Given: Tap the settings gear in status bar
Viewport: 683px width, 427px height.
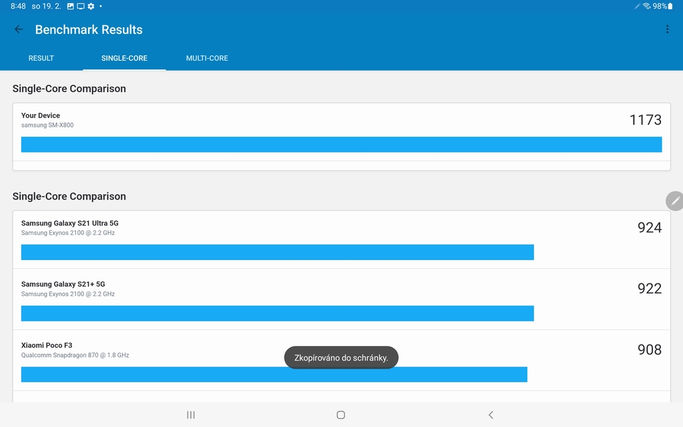Looking at the screenshot, I should [x=91, y=6].
